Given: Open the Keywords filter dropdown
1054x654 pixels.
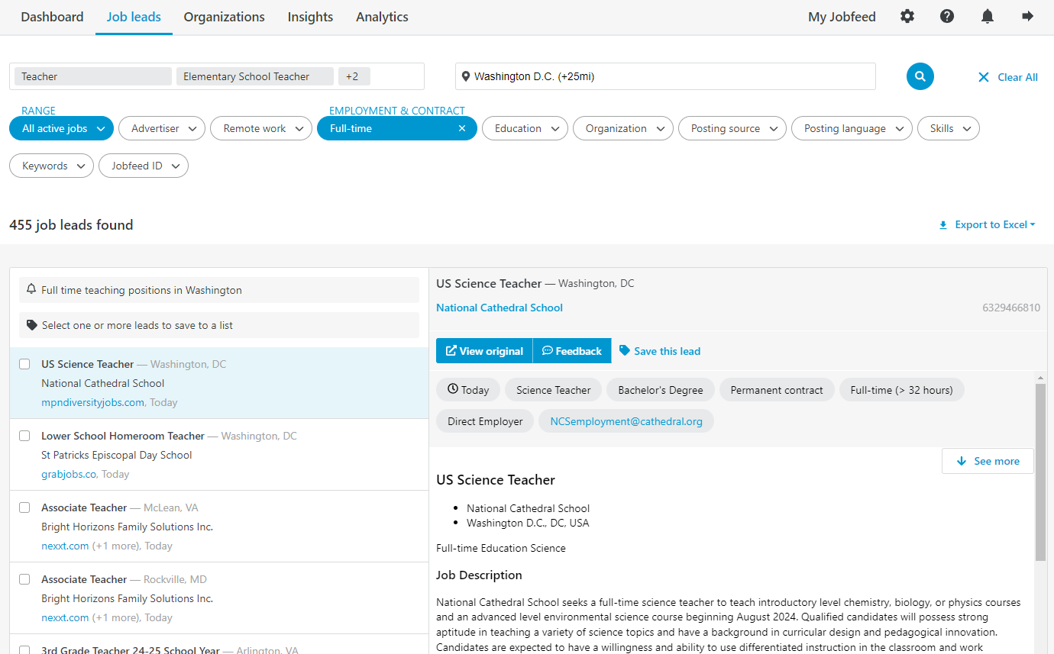Looking at the screenshot, I should (51, 166).
